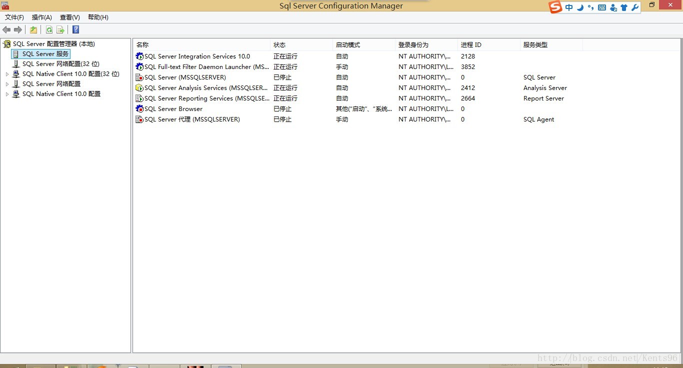
Task: Select the SQL Server (MSSQLSERVER) service
Action: pos(185,77)
